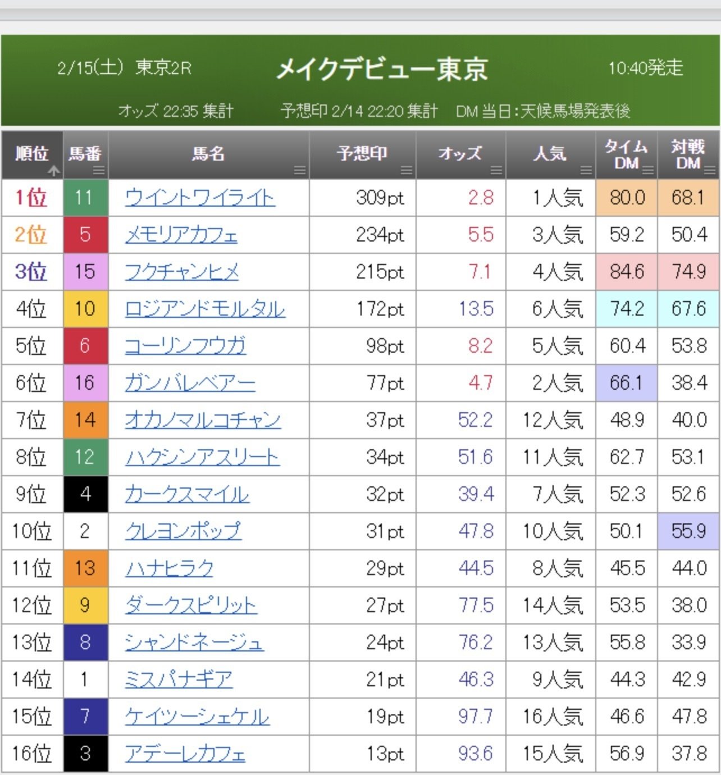Screen dimensions: 721x775
Task: Click highlighted 対戦DM value 55.9
Action: [x=688, y=531]
